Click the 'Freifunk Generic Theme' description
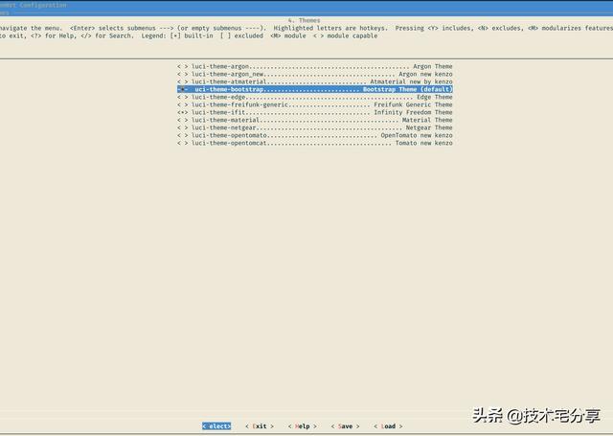The width and height of the screenshot is (613, 436). point(413,104)
